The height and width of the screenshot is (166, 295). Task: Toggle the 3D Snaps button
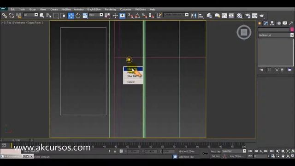(x=130, y=16)
